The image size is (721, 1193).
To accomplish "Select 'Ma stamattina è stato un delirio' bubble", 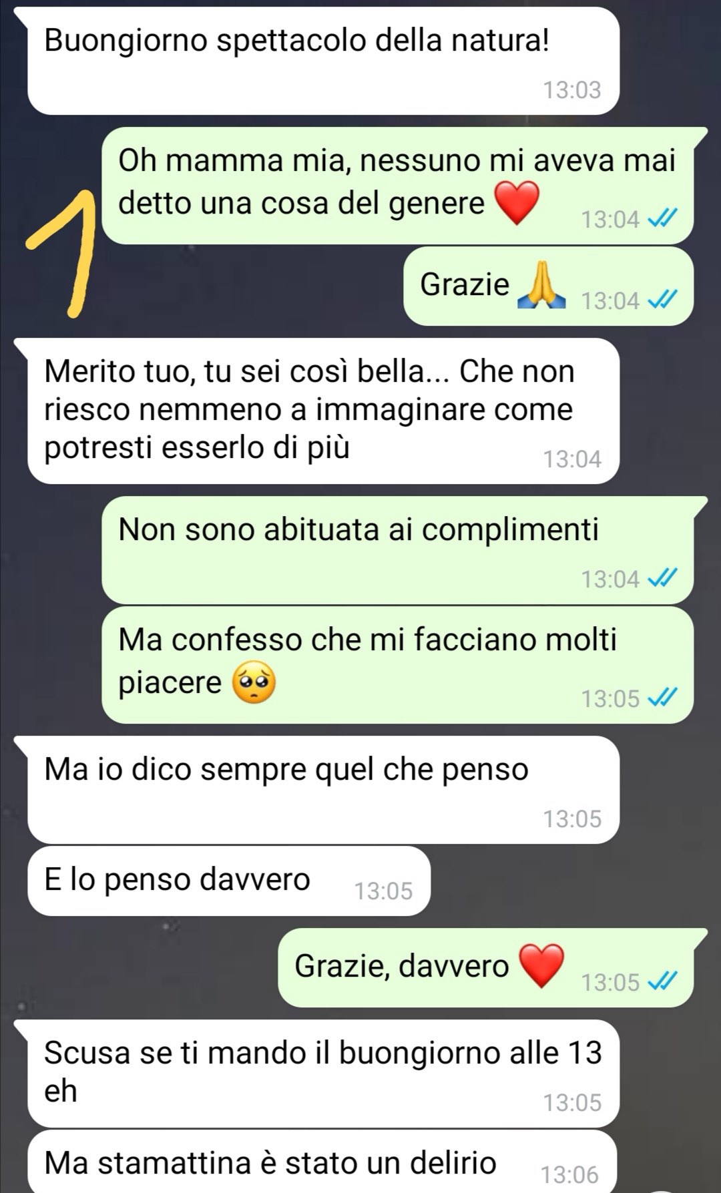I will click(x=322, y=1162).
